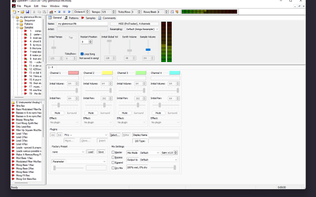Expand the Patterns tree node
Viewport: 316px width, 197px height.
(x=18, y=24)
